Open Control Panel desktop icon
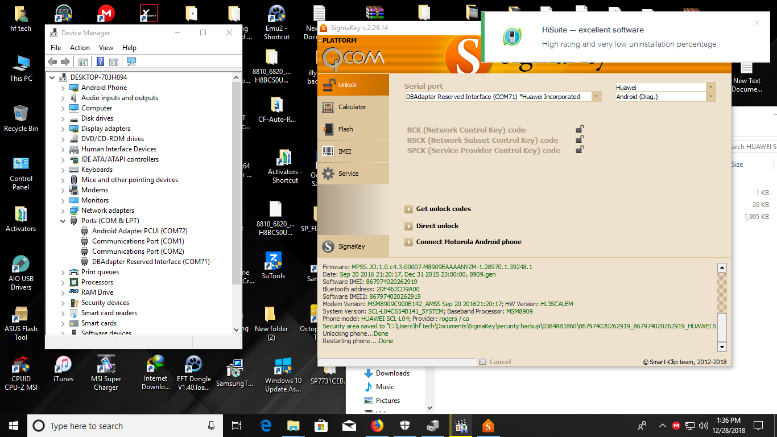Screen dimensions: 777x437 21,173
